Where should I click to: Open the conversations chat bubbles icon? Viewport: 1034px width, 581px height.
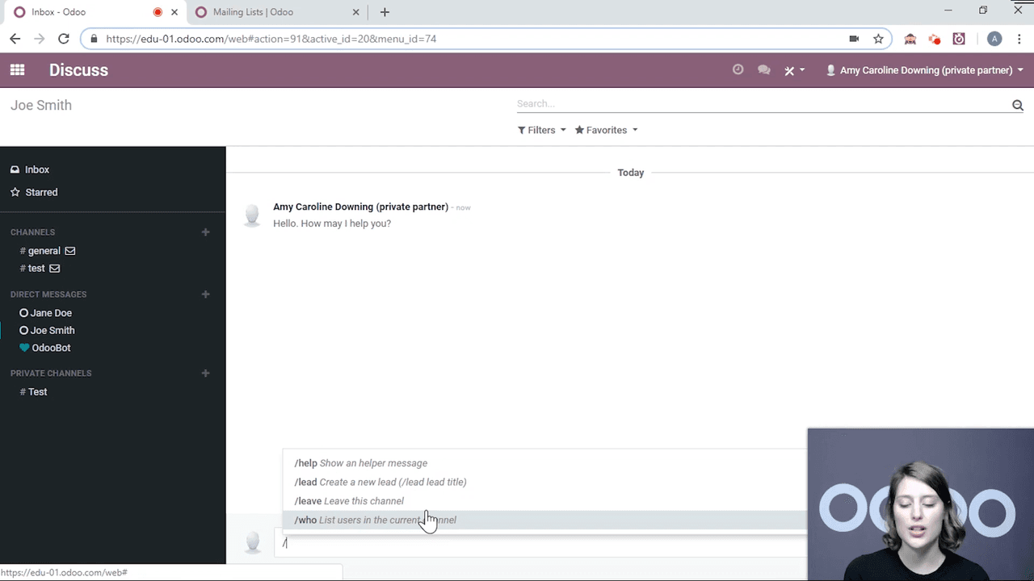763,70
